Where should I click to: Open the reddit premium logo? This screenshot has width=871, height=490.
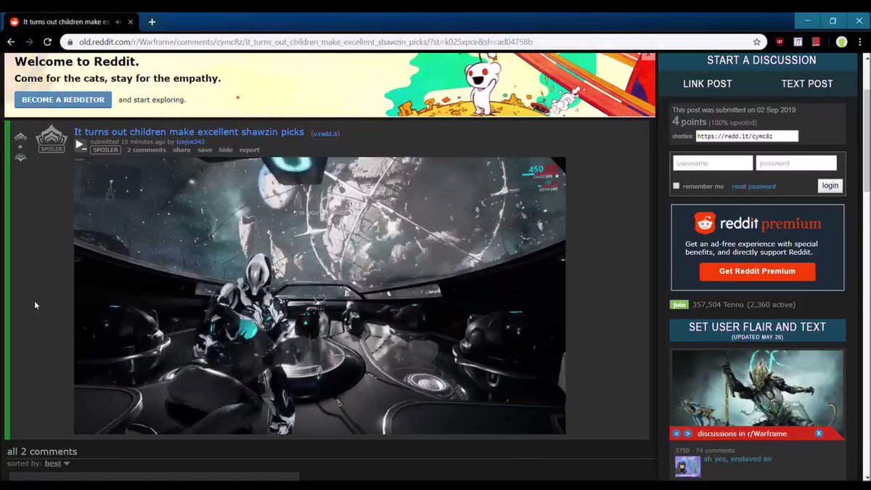click(757, 223)
